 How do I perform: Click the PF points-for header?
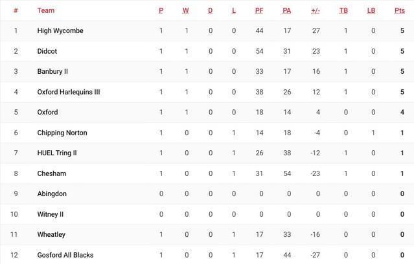click(259, 10)
